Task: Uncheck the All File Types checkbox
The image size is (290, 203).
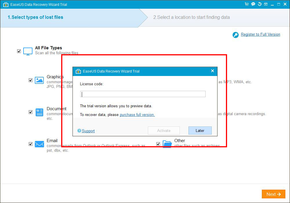Action: 19,51
